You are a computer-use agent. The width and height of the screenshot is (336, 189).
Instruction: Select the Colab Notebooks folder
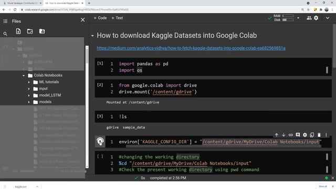tap(48, 76)
